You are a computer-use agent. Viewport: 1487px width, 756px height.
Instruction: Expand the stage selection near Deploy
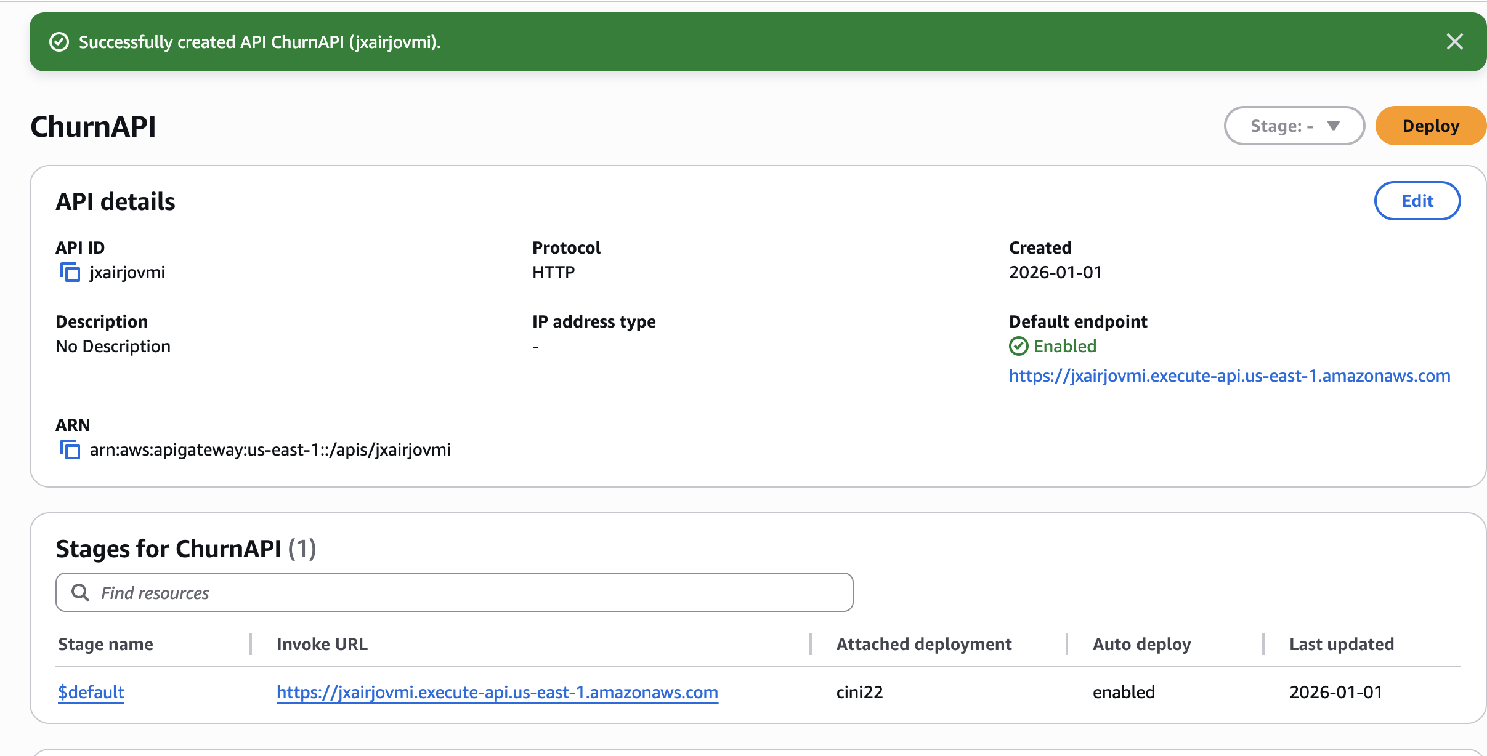pyautogui.click(x=1294, y=126)
